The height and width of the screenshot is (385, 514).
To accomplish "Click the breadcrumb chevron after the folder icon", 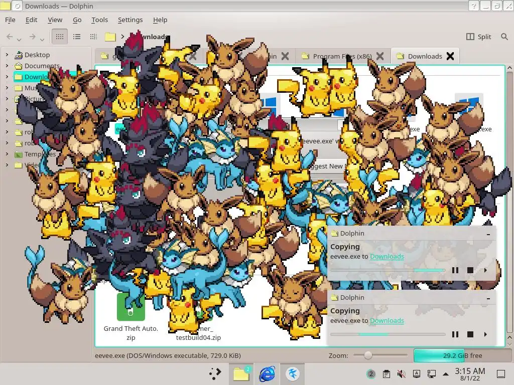I will tap(122, 37).
